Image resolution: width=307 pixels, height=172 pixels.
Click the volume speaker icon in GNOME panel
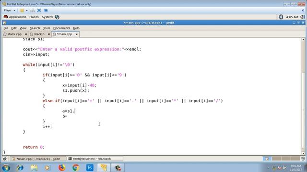click(x=303, y=17)
